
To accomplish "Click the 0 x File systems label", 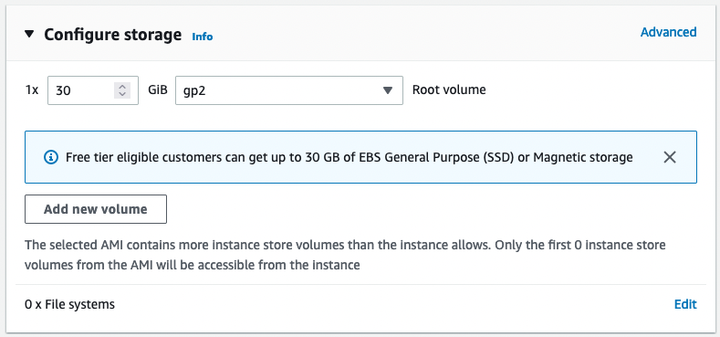I will [69, 304].
